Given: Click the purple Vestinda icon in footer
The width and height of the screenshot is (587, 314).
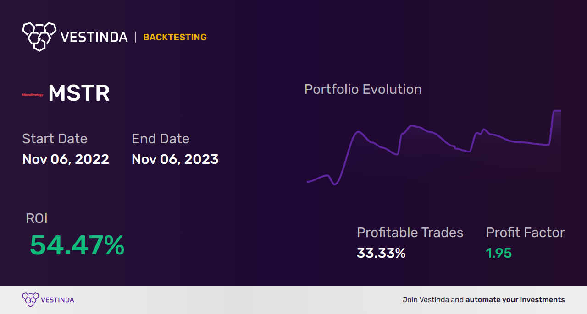Looking at the screenshot, I should click(x=30, y=299).
